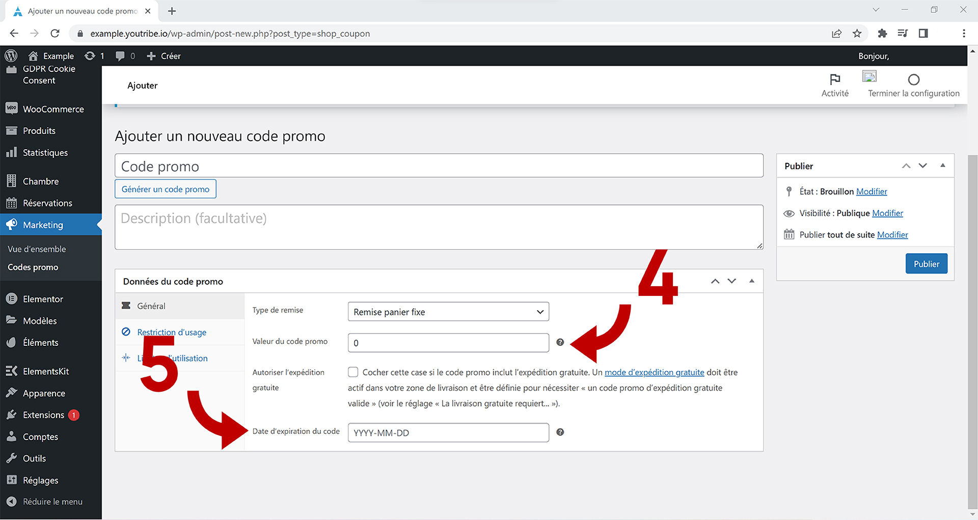This screenshot has width=978, height=520.
Task: Click Modifier link next to Visibilité
Action: 887,213
